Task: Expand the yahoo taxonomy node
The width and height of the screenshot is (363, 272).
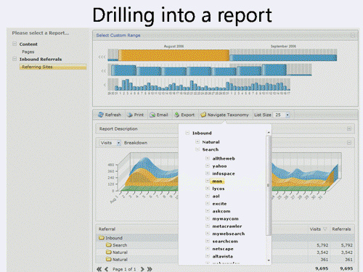Action: pos(208,165)
